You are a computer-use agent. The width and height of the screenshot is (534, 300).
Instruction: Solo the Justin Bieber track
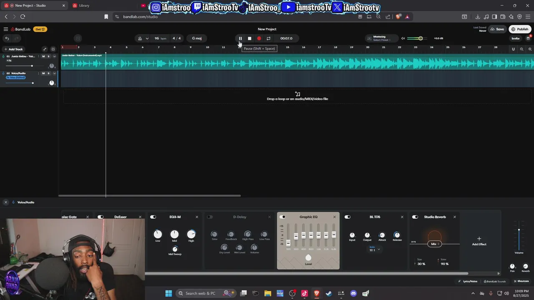tap(48, 56)
